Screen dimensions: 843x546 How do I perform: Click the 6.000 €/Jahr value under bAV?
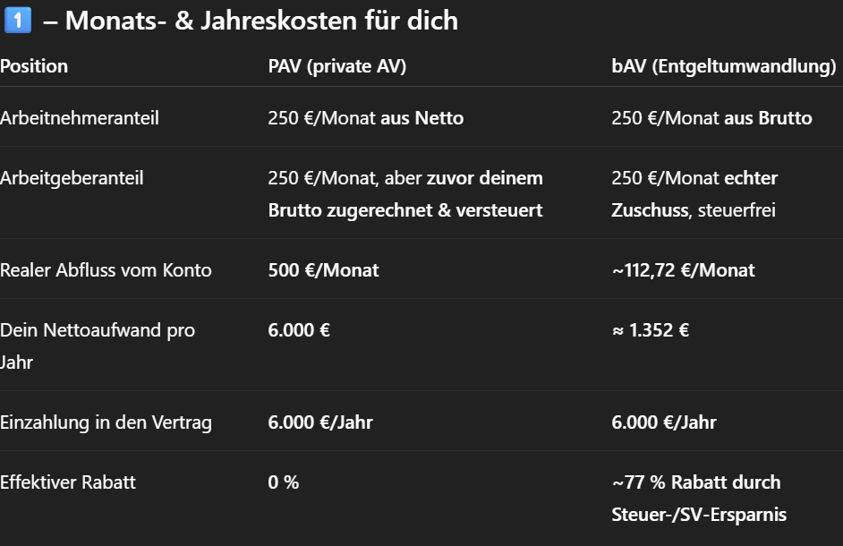pos(664,422)
